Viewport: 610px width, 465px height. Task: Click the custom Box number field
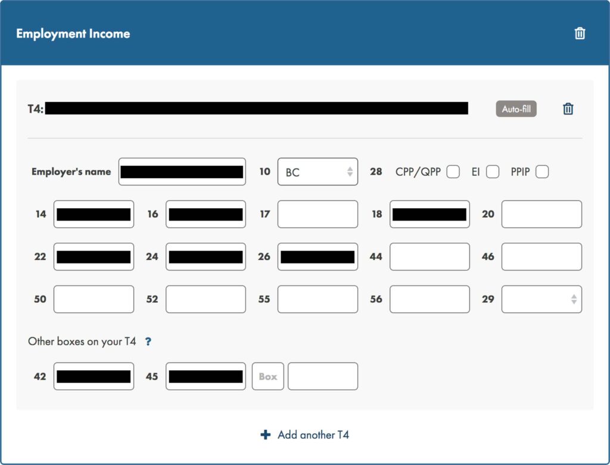tap(268, 377)
